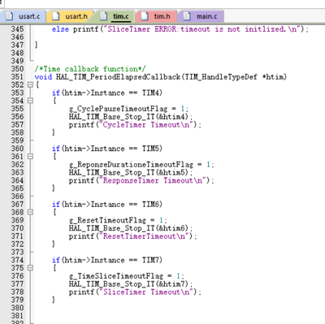
Task: Click g_ReponseDurationeTimeoutFlag variable
Action: tap(131, 165)
